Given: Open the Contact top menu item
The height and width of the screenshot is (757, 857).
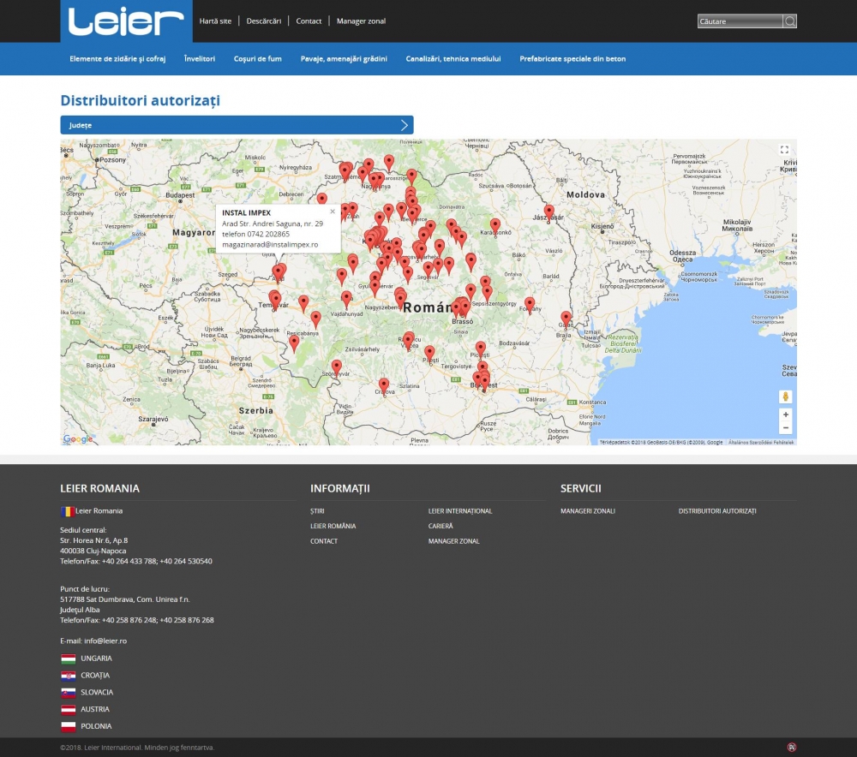Looking at the screenshot, I should tap(309, 21).
